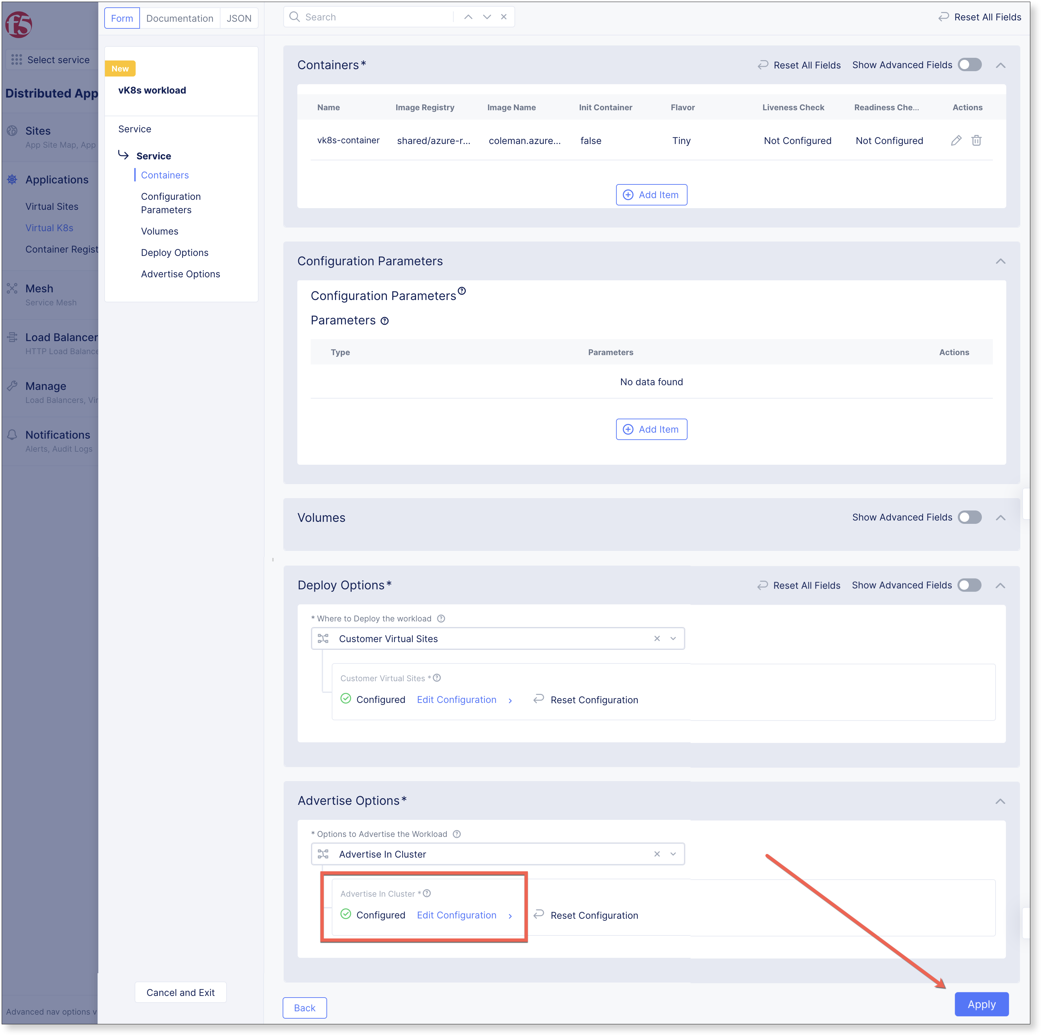Click the Manage wrench icon

click(x=12, y=386)
